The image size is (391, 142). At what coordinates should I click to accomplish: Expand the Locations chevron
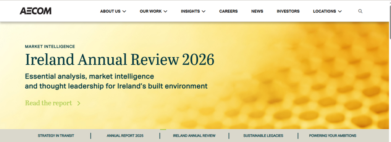(x=339, y=11)
